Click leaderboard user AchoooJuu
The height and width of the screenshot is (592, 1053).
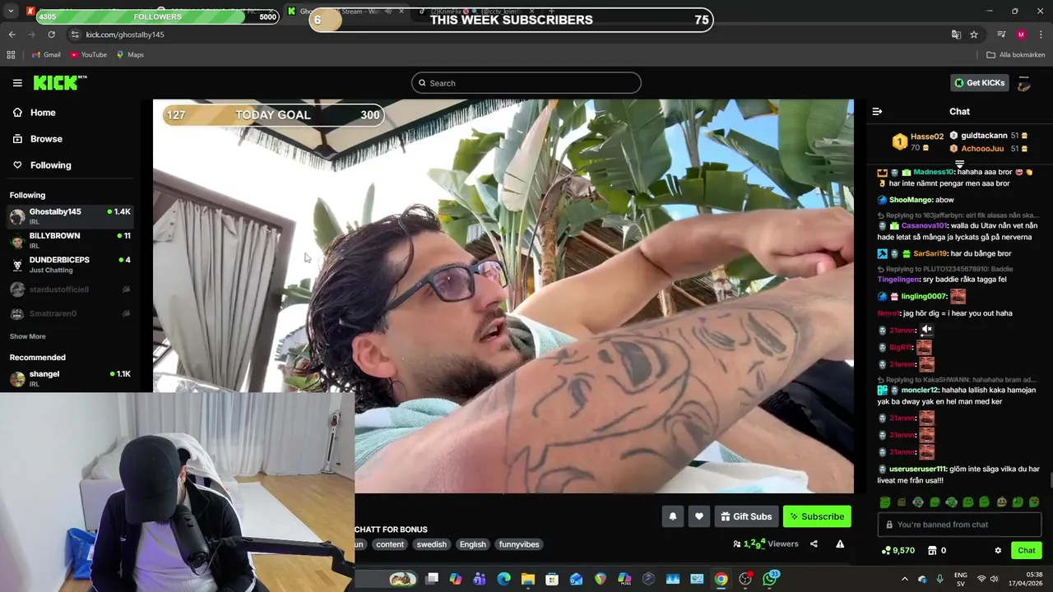coord(982,149)
